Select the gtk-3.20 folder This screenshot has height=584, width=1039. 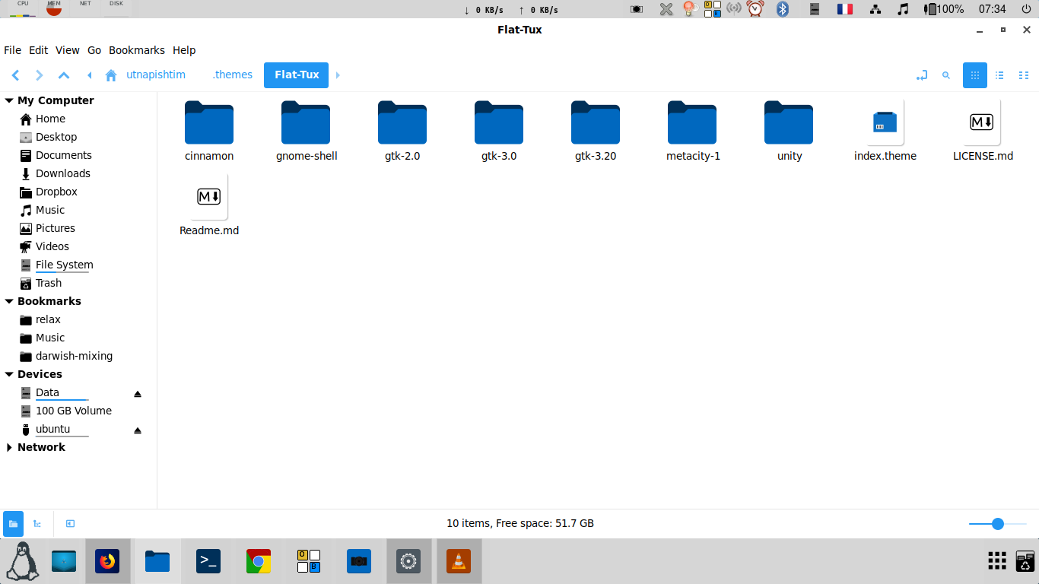coord(596,131)
